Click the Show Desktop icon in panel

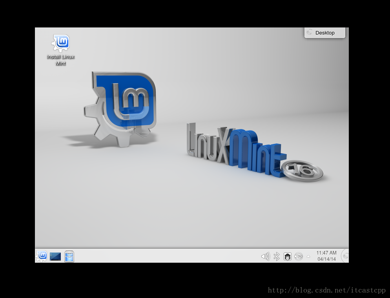(55, 256)
